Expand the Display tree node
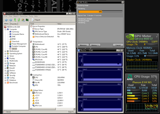 coord(5,58)
